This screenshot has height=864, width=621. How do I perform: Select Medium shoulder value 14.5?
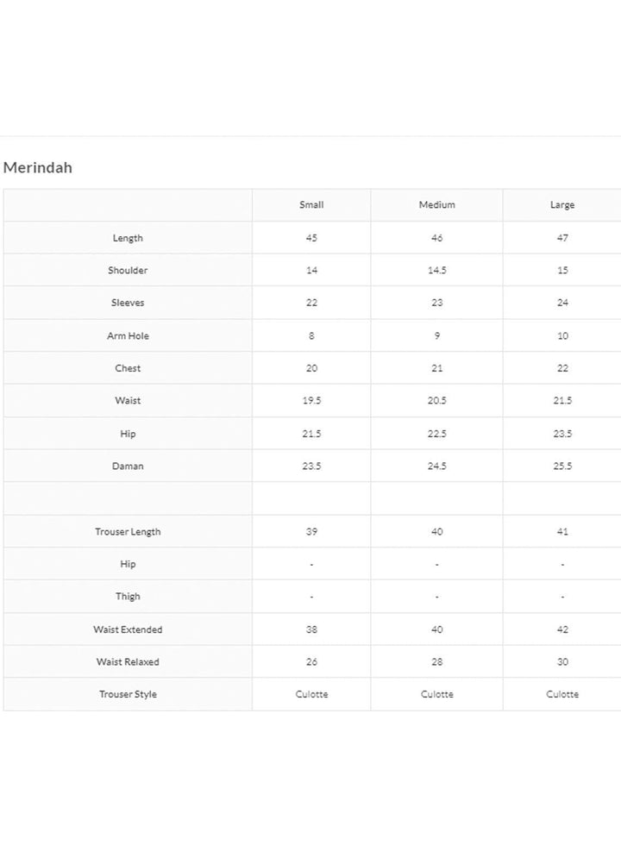coord(436,271)
